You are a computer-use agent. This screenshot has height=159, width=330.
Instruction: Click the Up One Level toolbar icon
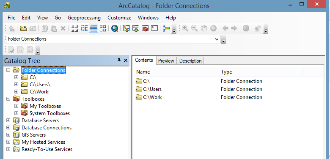11,28
